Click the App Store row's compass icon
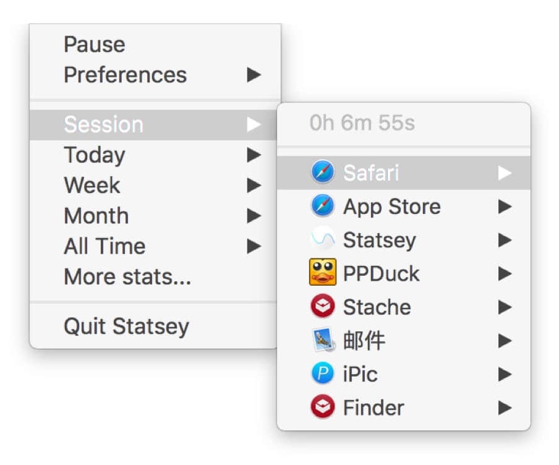559x465 pixels. point(323,206)
